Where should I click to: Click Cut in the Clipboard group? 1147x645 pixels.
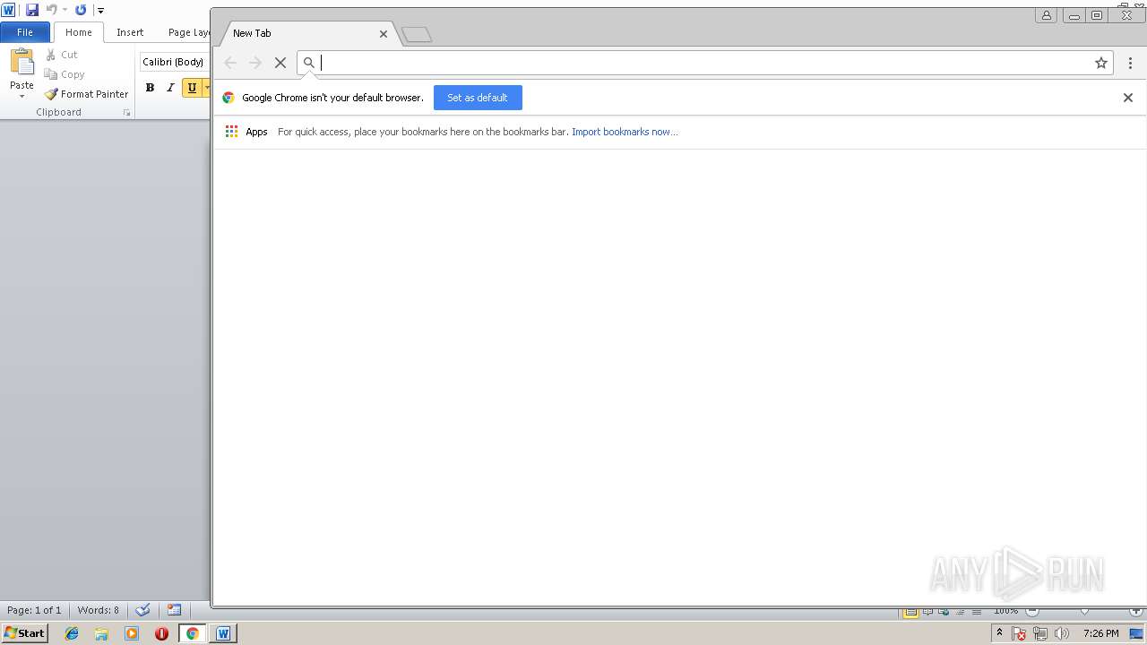[62, 55]
